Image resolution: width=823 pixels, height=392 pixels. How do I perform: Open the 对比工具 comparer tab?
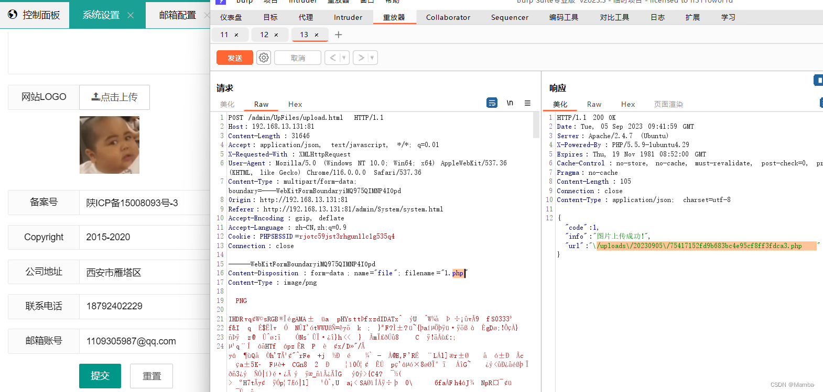click(x=614, y=17)
